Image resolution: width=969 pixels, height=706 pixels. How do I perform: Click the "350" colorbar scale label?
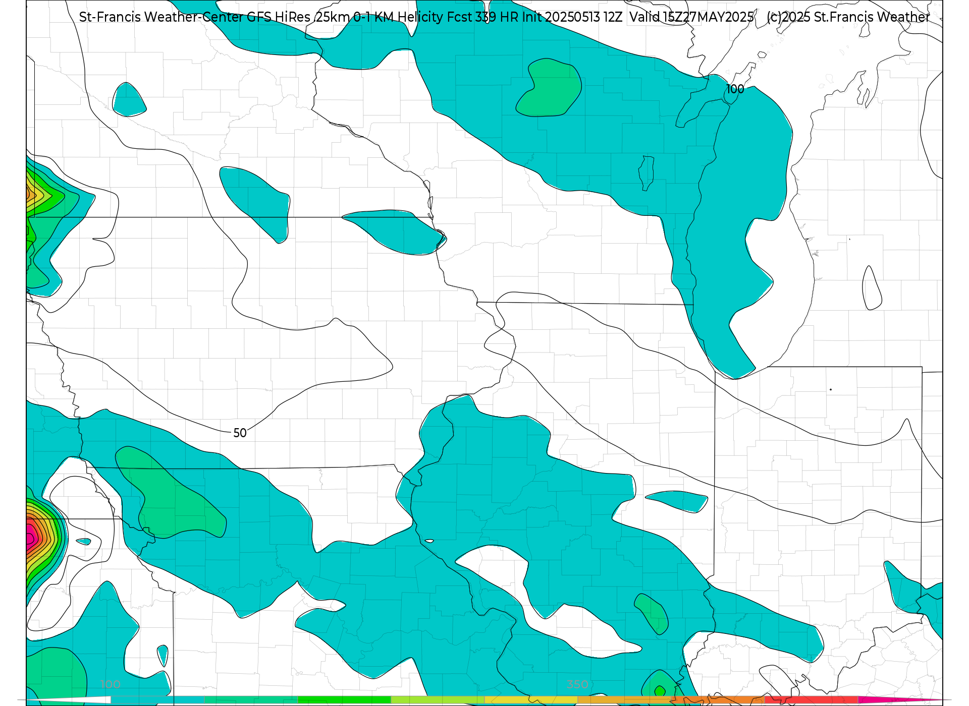point(577,684)
